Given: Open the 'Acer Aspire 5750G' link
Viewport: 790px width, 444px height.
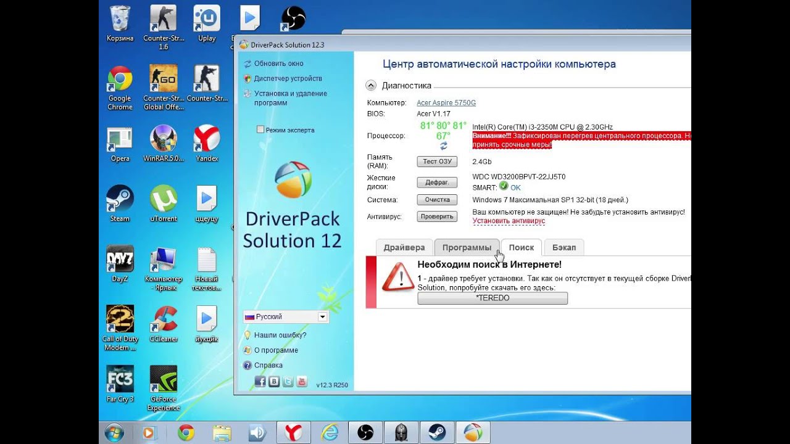Looking at the screenshot, I should [x=446, y=103].
